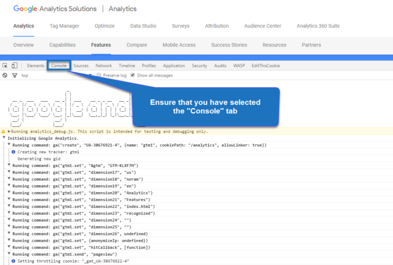This screenshot has height=265, width=393.
Task: Collapse the dimension20 "Analytics" command group
Action: point(9,192)
